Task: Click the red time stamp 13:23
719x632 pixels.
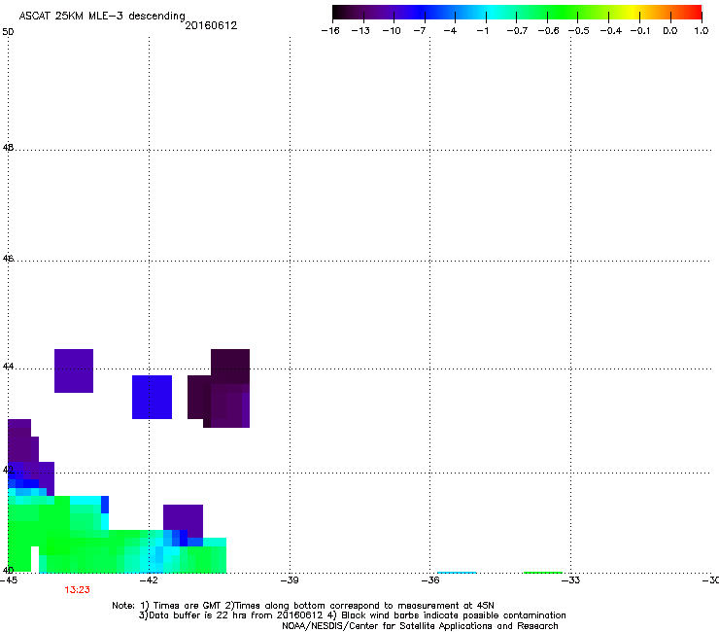Action: click(x=77, y=590)
